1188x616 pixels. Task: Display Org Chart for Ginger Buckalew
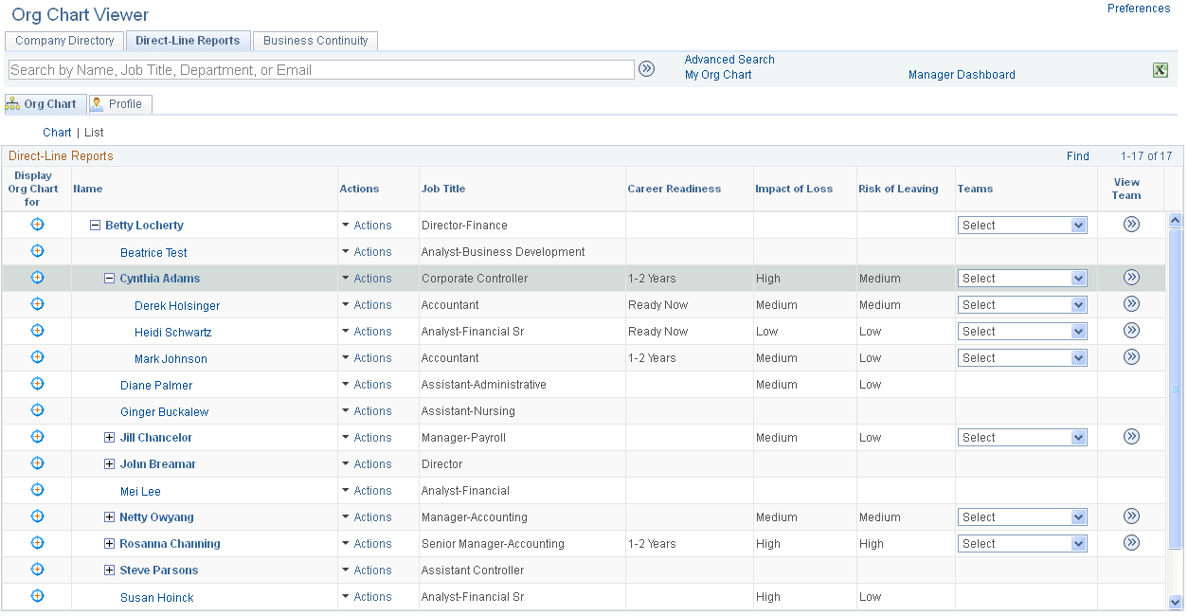click(x=37, y=410)
